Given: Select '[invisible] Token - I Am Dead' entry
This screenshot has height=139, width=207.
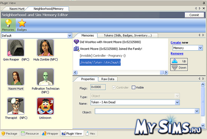Looking at the screenshot, I should [x=100, y=62].
